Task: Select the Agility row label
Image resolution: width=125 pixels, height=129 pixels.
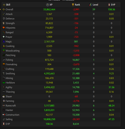Action: [x=9, y=87]
